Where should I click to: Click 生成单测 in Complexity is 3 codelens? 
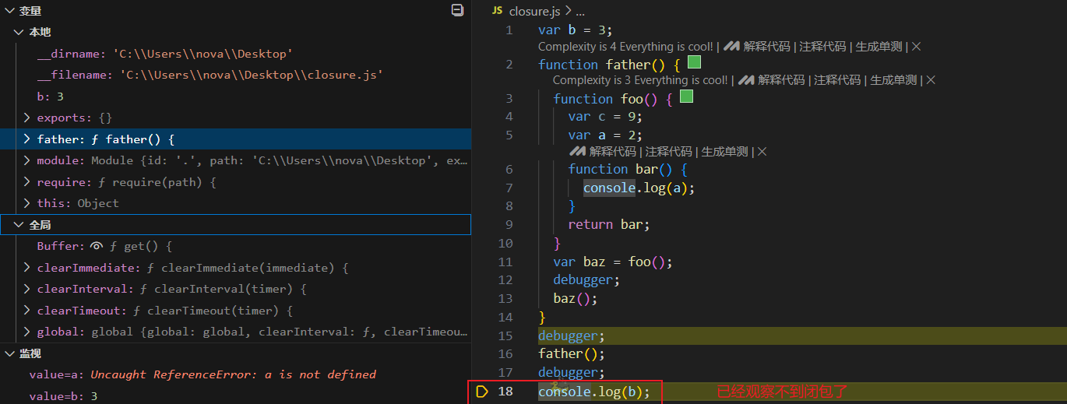click(x=894, y=80)
